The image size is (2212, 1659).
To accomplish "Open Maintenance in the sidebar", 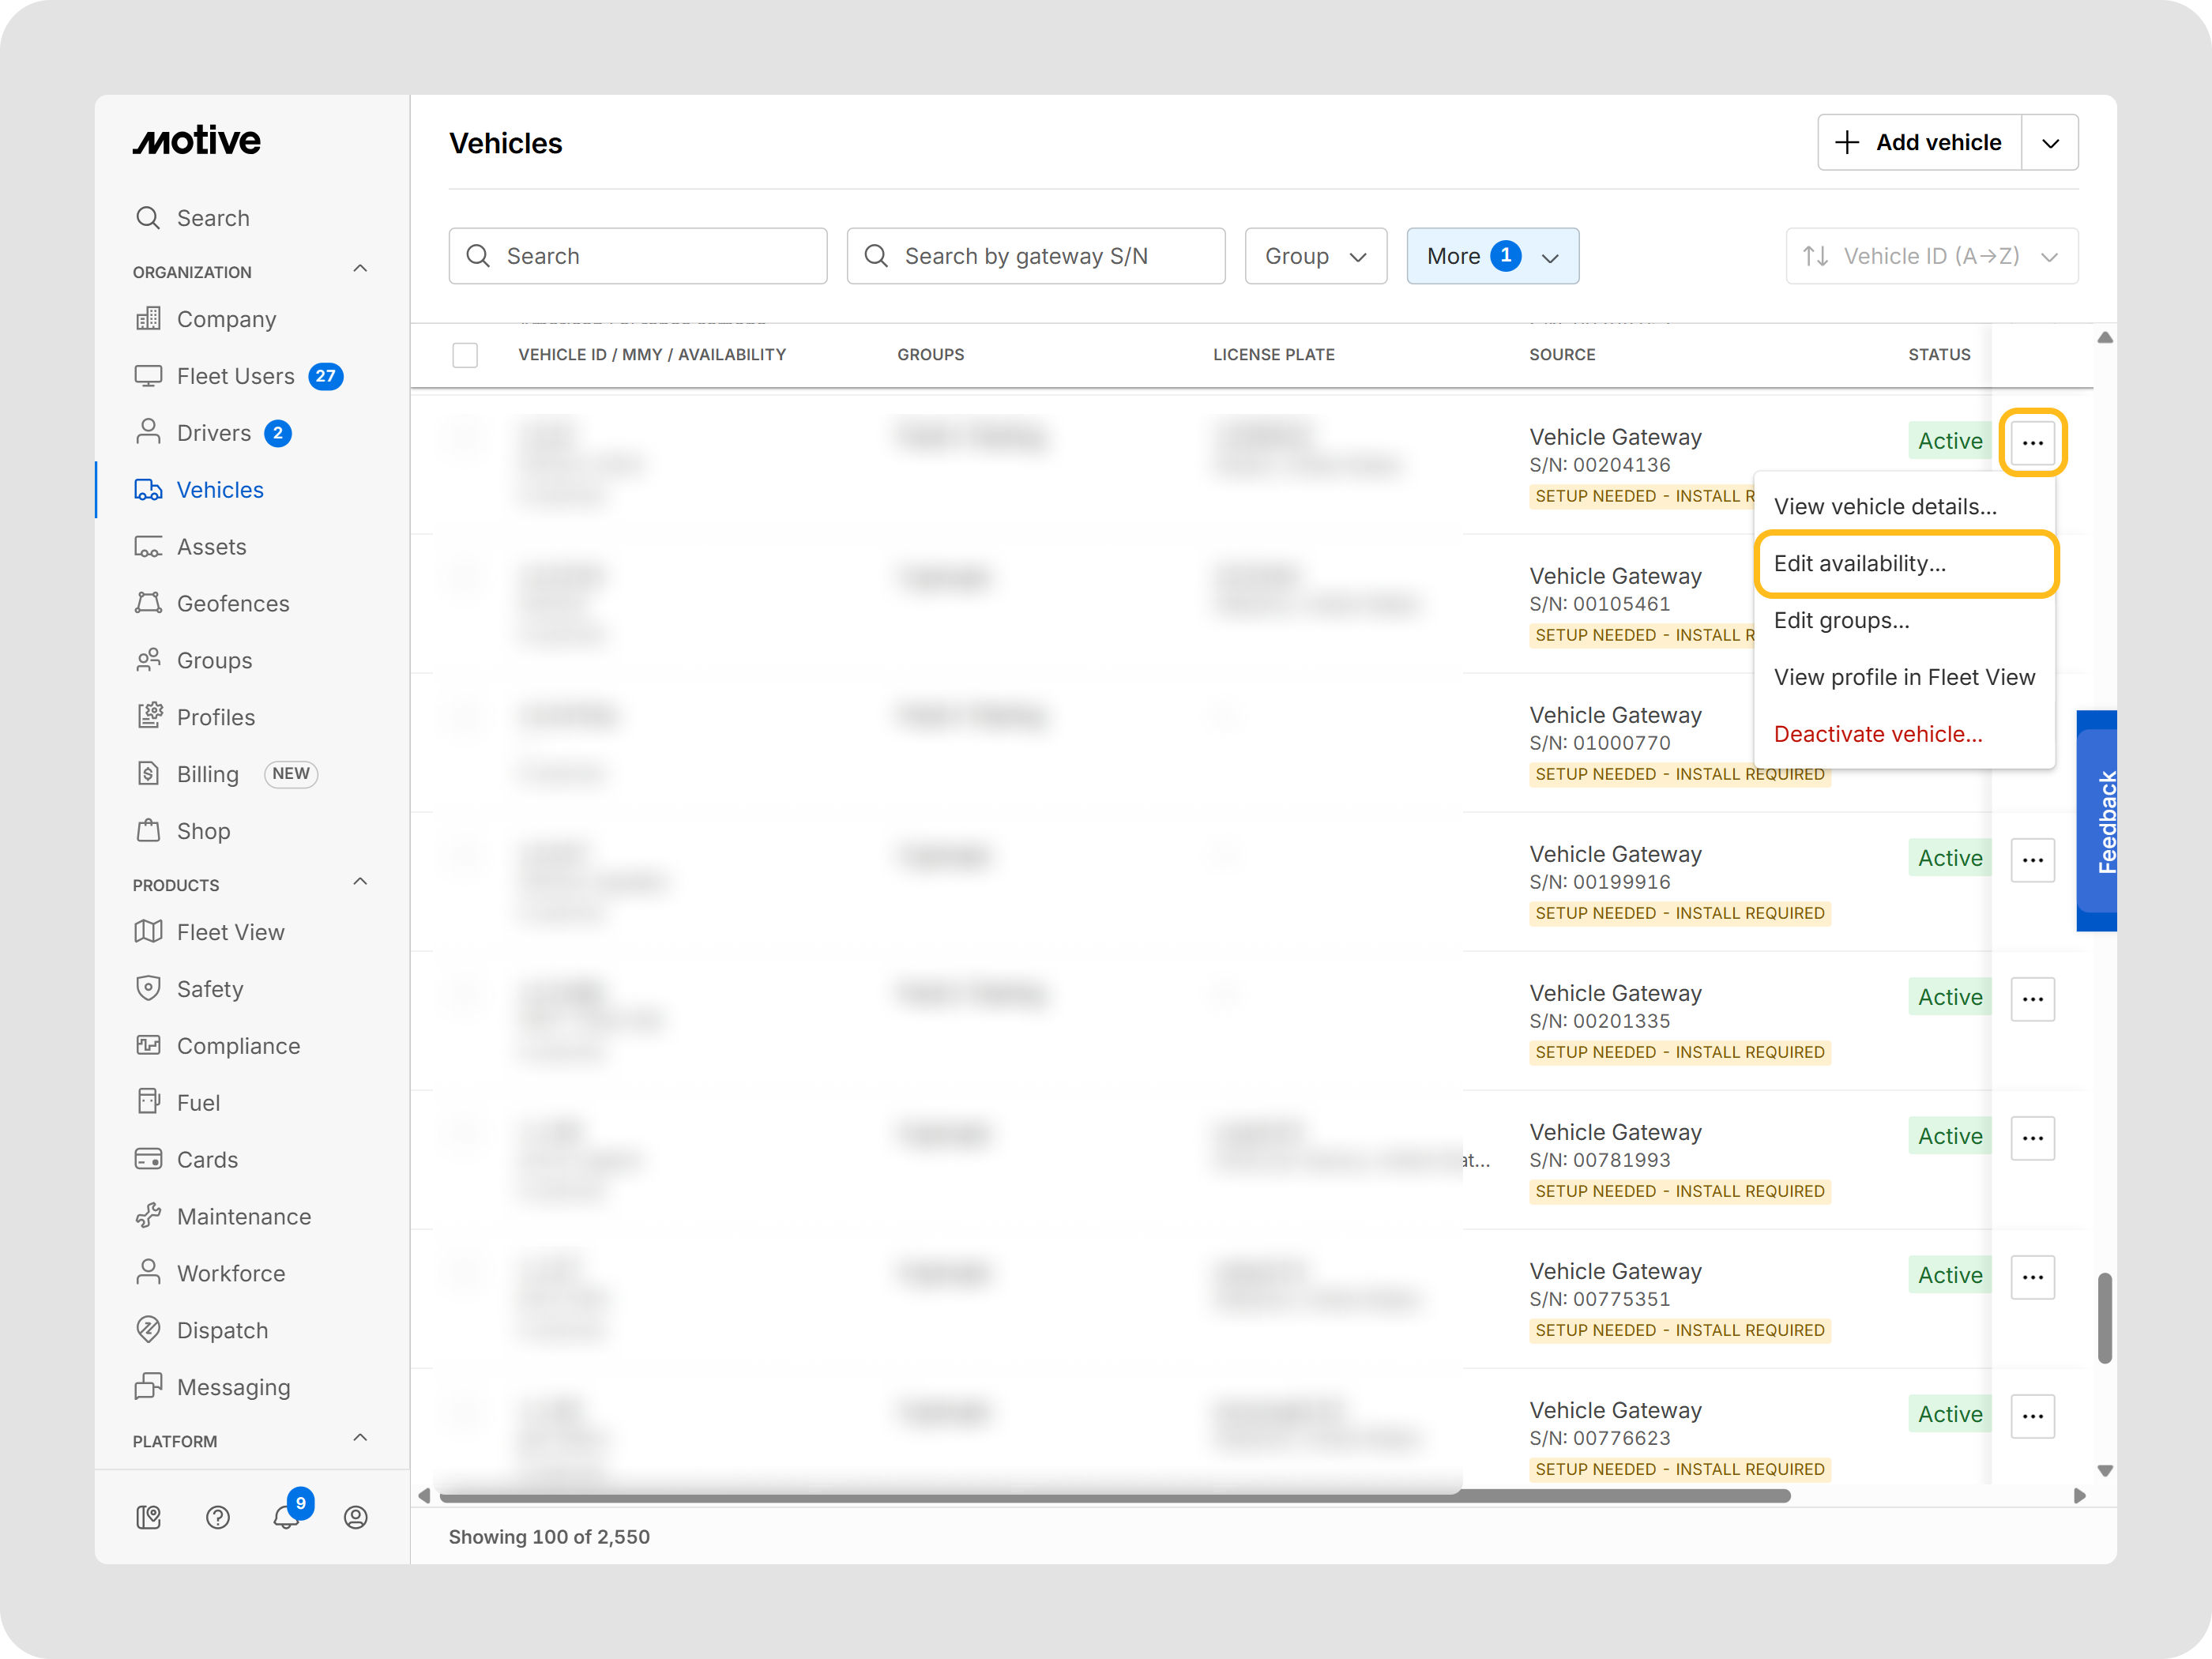I will point(243,1216).
